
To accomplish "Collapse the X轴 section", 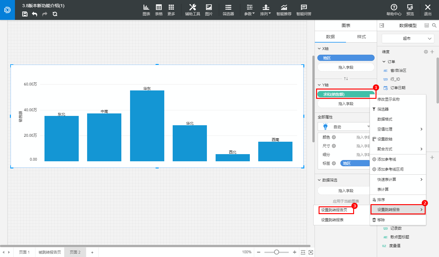I will tap(319, 49).
